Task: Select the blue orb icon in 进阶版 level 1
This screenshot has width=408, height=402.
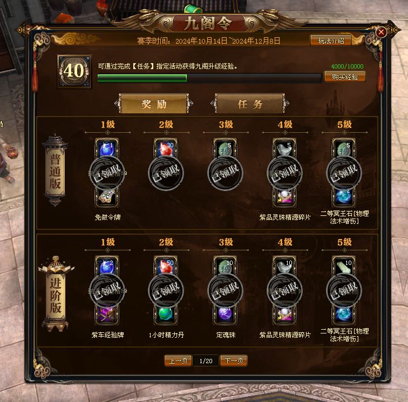Action: point(107,266)
